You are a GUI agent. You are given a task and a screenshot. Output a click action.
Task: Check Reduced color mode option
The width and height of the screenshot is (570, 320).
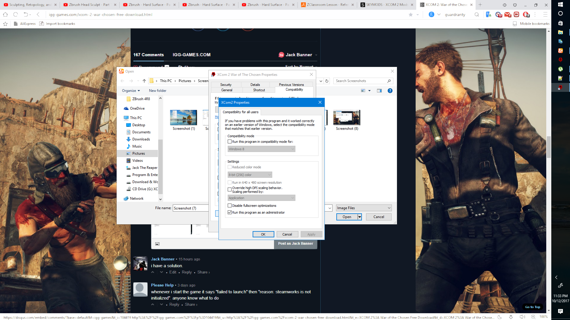(x=229, y=167)
